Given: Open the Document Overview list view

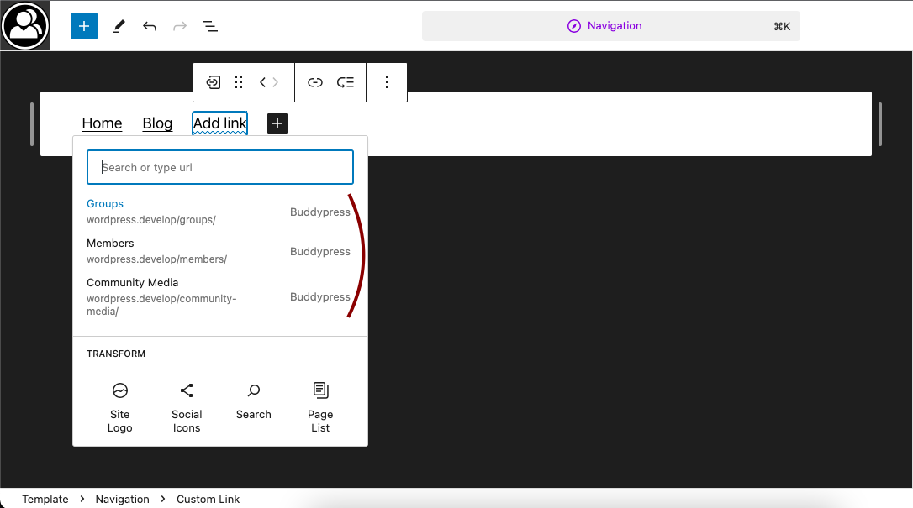Looking at the screenshot, I should tap(209, 26).
